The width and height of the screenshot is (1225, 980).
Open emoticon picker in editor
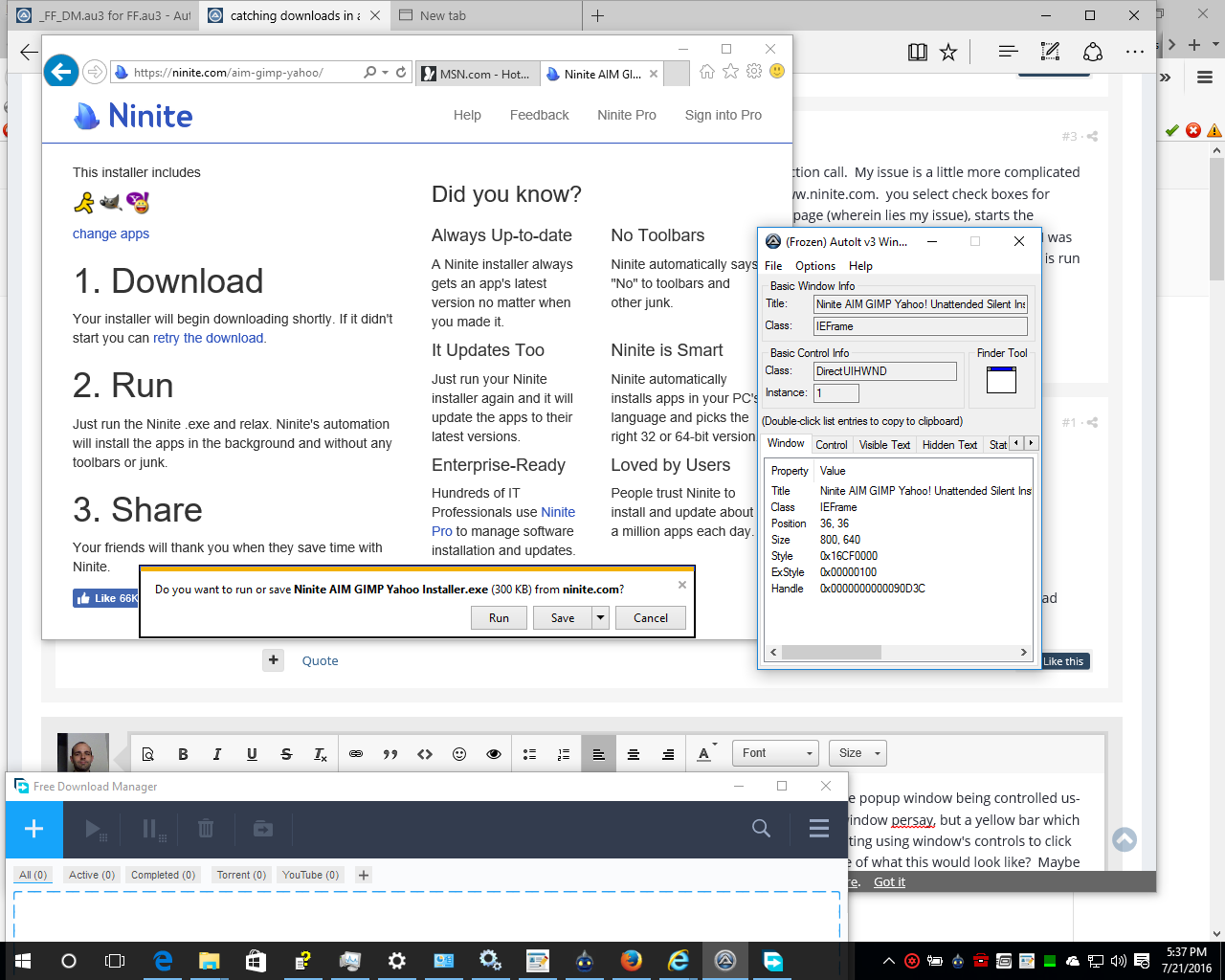(x=459, y=754)
